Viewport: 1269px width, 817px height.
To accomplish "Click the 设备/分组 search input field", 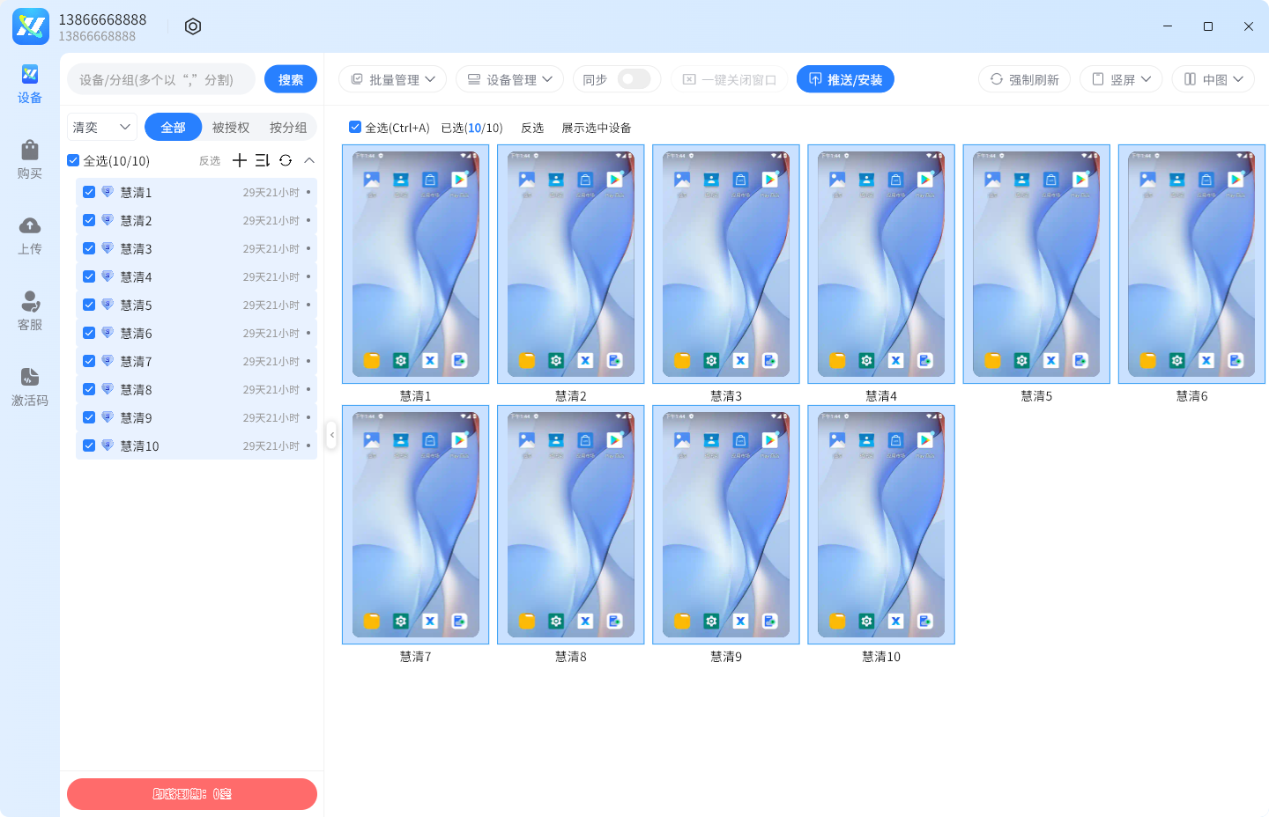I will tap(161, 79).
